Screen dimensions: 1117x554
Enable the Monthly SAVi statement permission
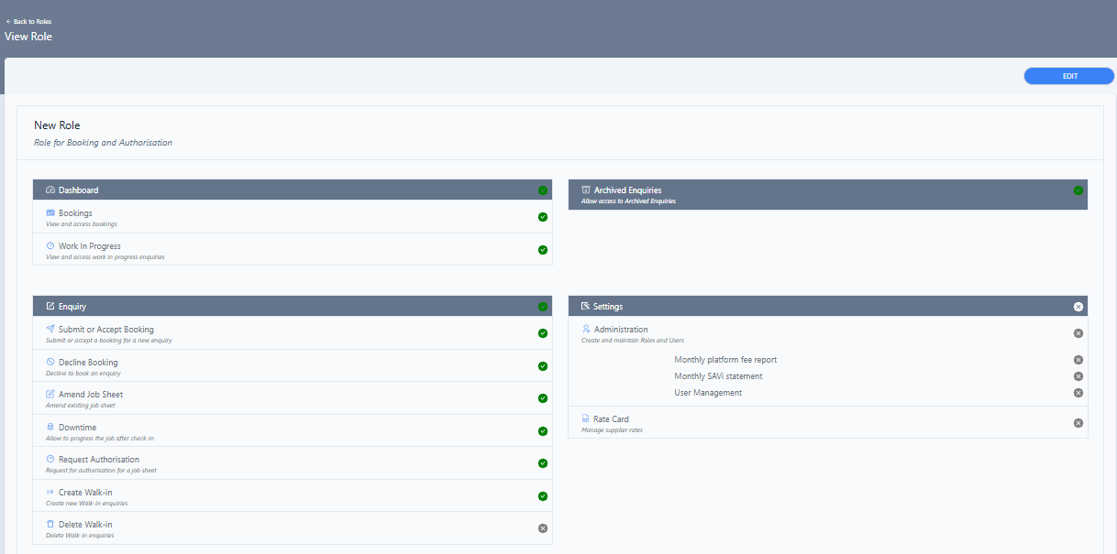pyautogui.click(x=1078, y=375)
